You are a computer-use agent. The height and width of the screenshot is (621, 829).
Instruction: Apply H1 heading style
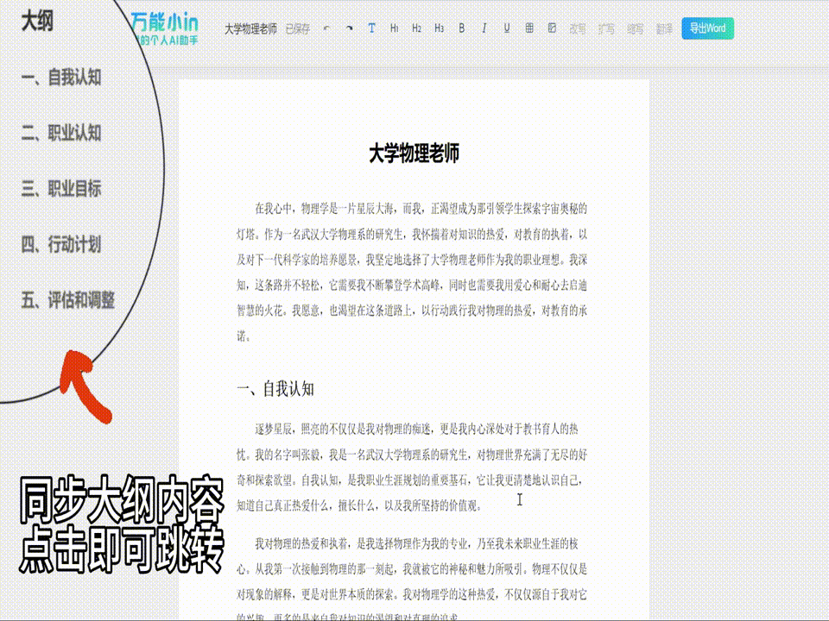tap(394, 28)
